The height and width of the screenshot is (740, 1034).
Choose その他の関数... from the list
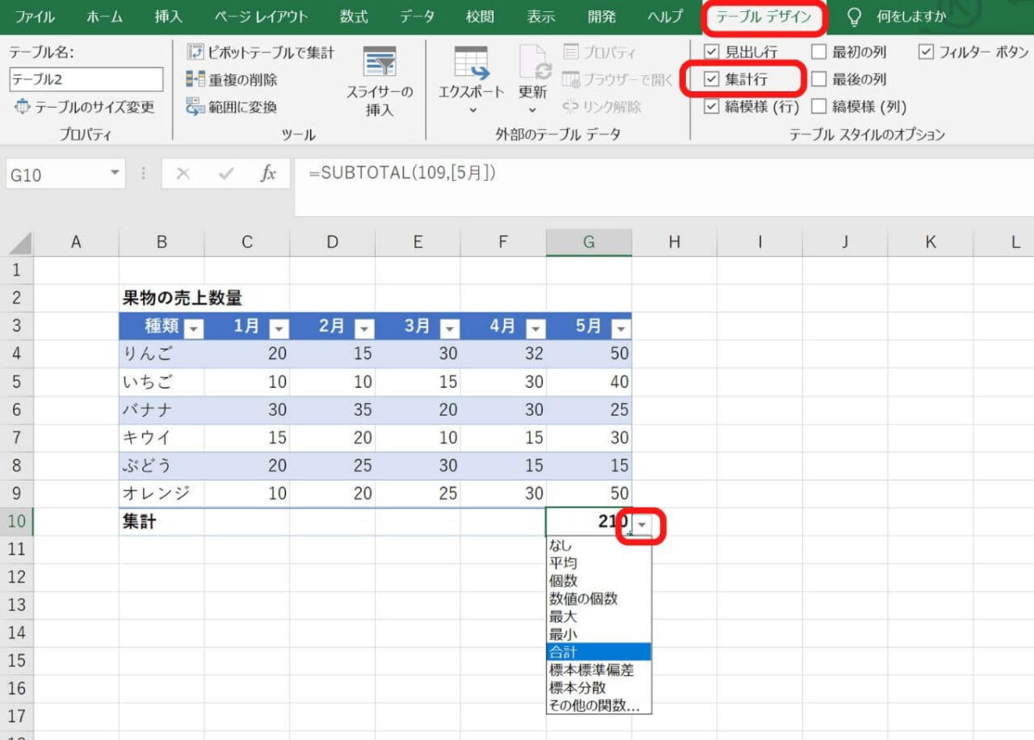[599, 706]
